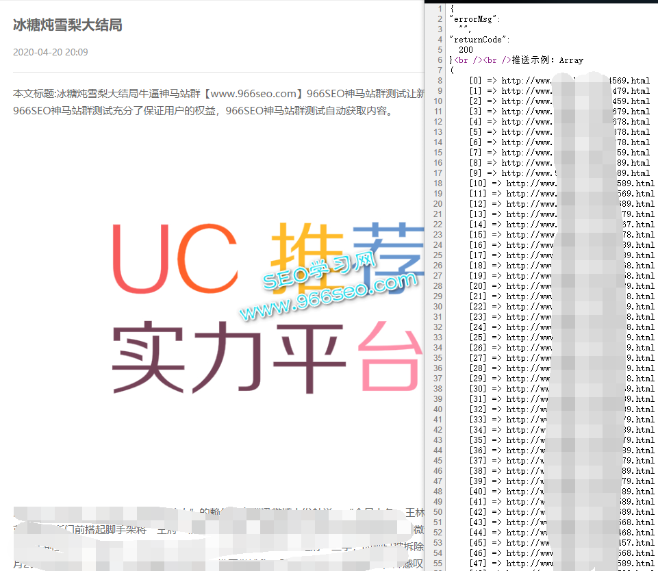Screen dimensions: 658x571
Task: Click array entry [18] => http row
Action: click(x=561, y=266)
